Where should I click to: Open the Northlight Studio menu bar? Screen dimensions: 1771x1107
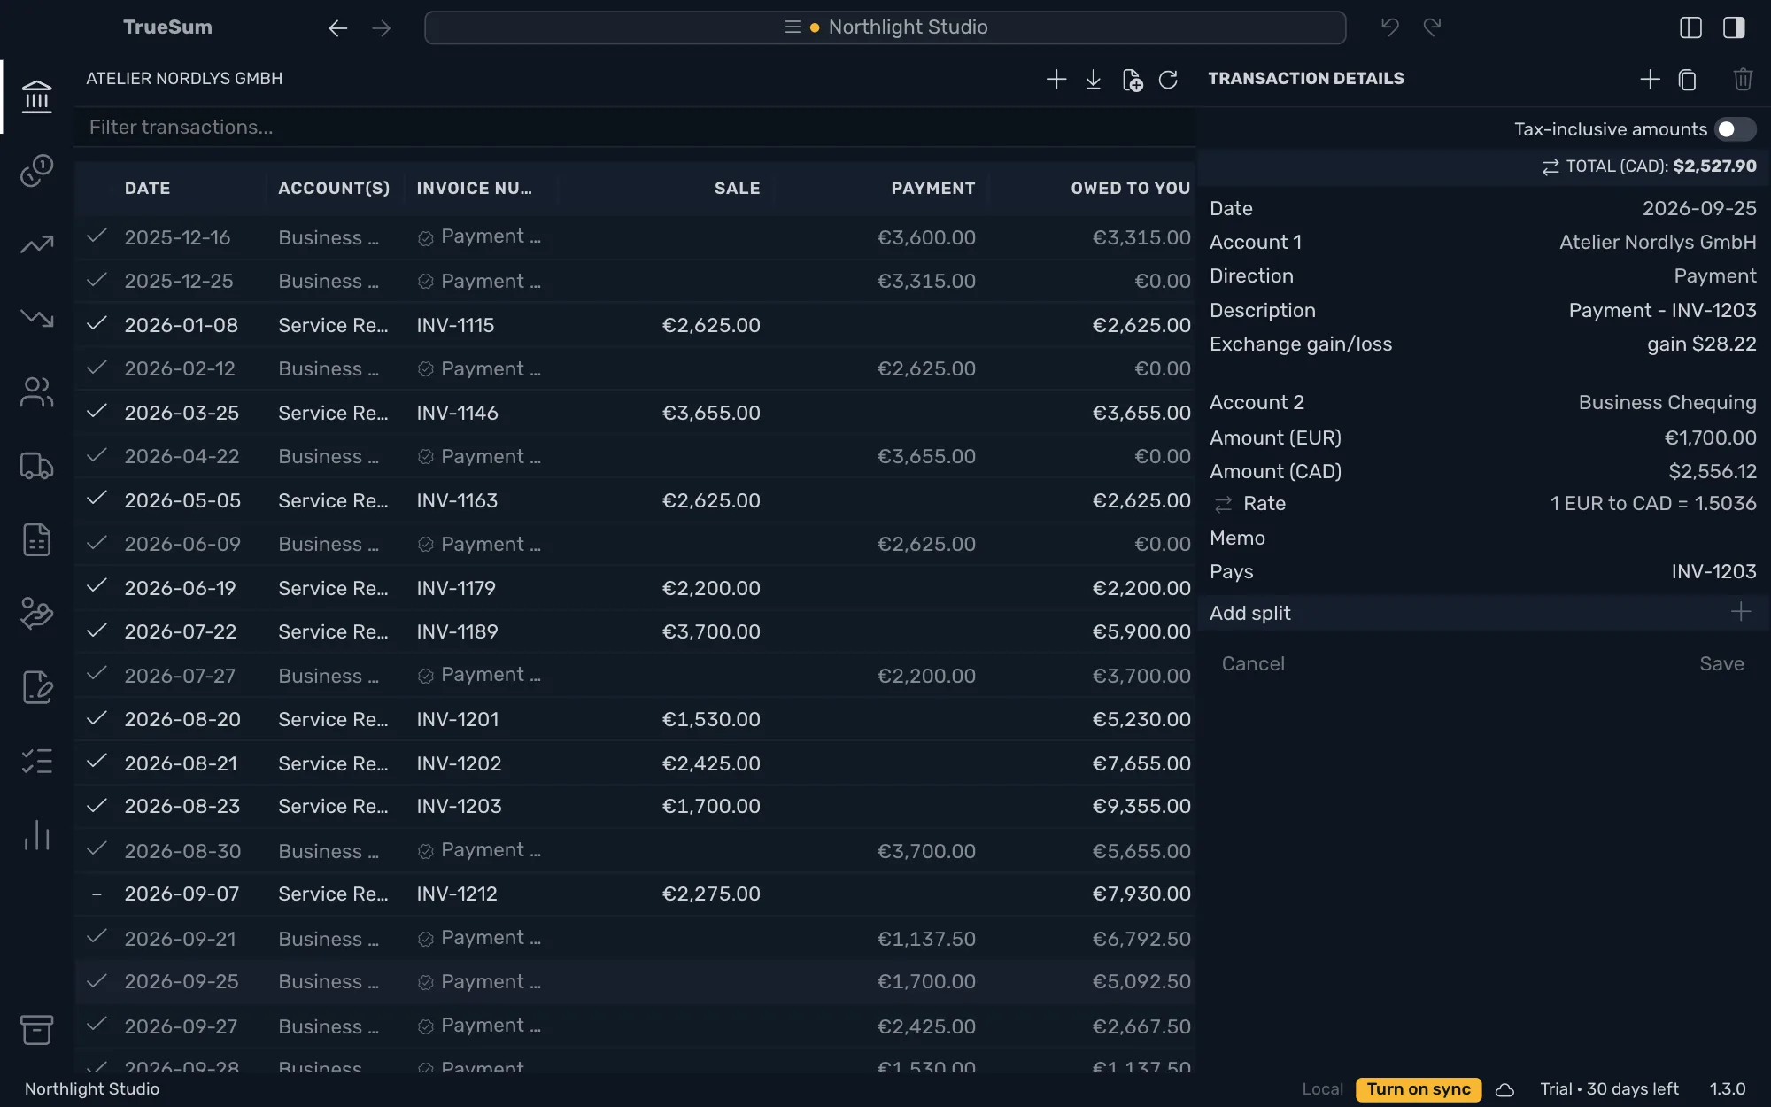click(x=885, y=27)
